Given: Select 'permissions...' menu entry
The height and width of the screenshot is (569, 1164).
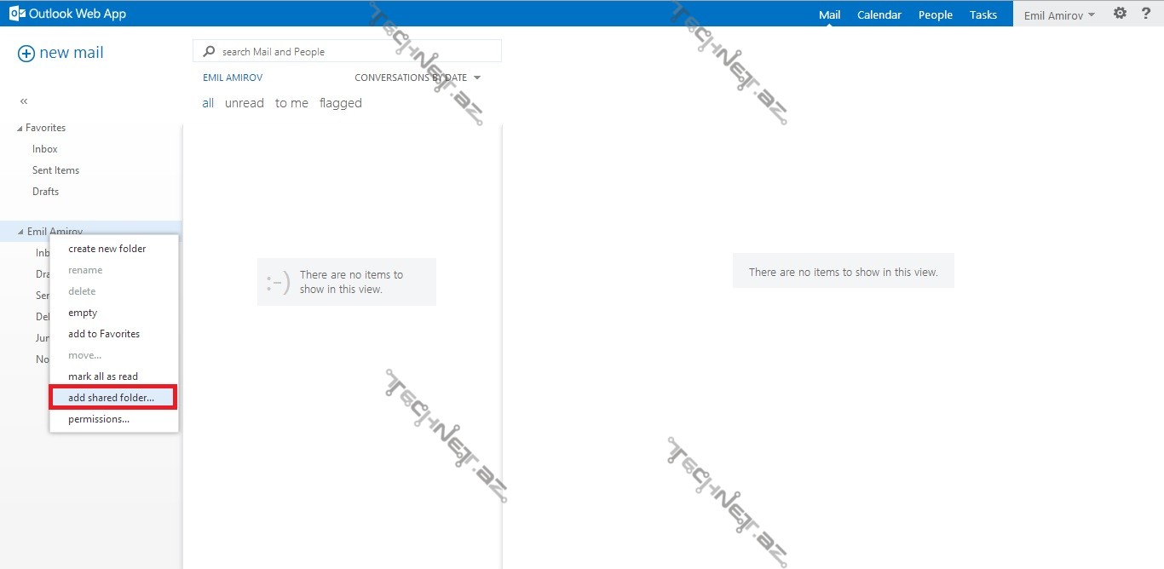Looking at the screenshot, I should pyautogui.click(x=99, y=419).
